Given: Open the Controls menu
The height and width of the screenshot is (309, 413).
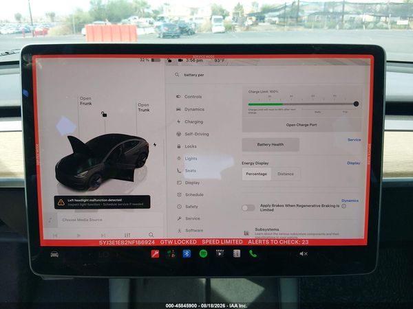Looking at the screenshot, I should click(x=189, y=97).
